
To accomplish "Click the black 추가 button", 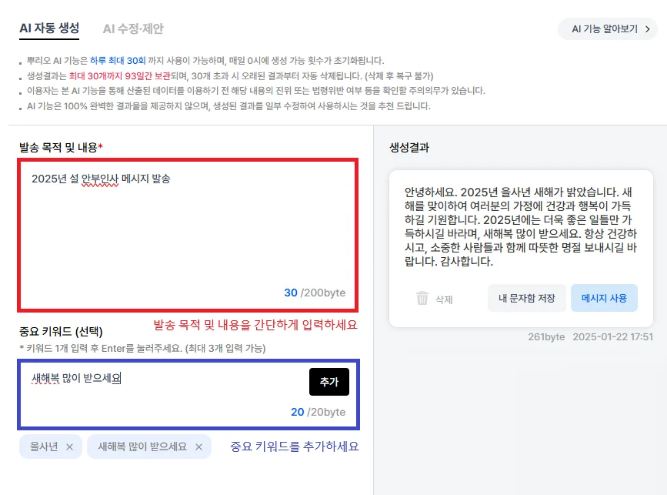I will 328,382.
